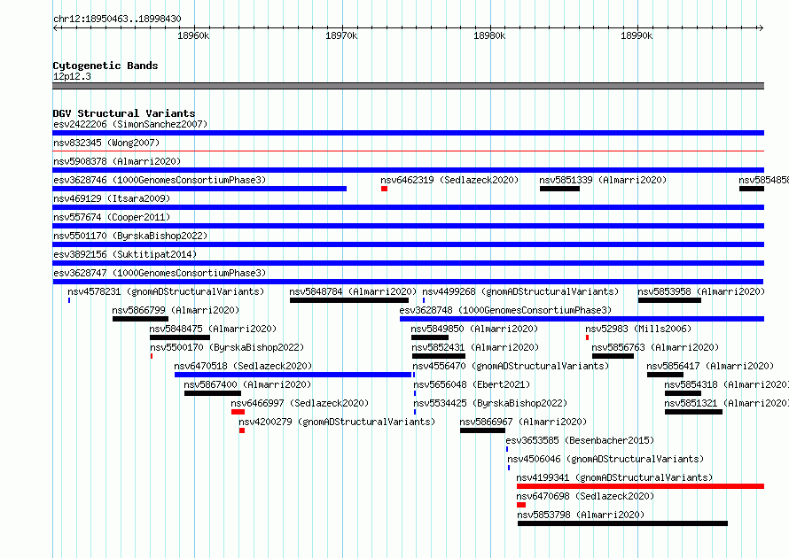Open the esv3653585 (Besenbacher2015) label

pyautogui.click(x=580, y=440)
